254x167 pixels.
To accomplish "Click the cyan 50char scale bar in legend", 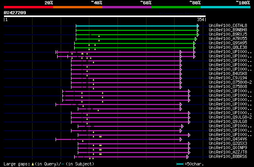I will coord(180,164).
